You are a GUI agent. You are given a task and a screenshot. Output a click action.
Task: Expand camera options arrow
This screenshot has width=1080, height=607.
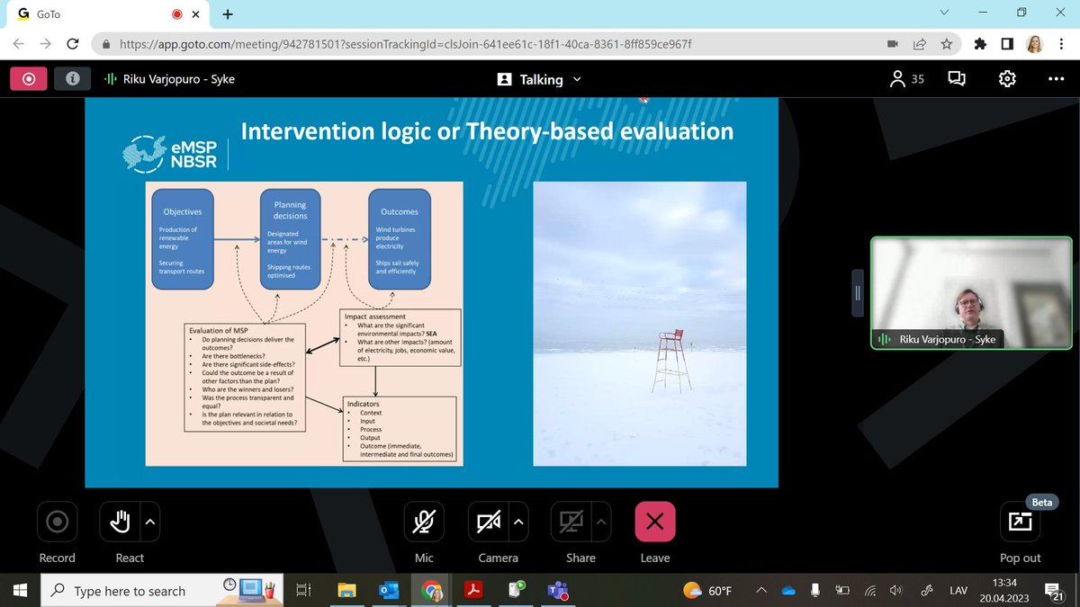coord(518,522)
